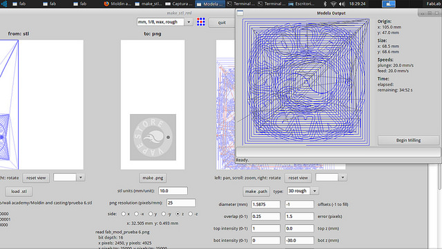This screenshot has width=442, height=249.
Task: Select the x side radio button
Action: click(x=123, y=214)
